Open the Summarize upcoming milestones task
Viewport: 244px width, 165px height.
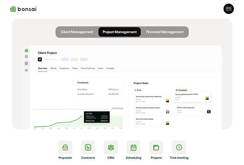click(x=152, y=99)
